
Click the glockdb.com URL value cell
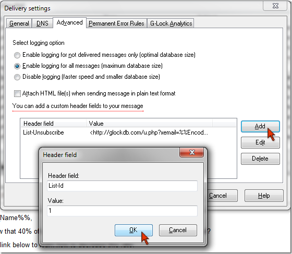coord(149,132)
